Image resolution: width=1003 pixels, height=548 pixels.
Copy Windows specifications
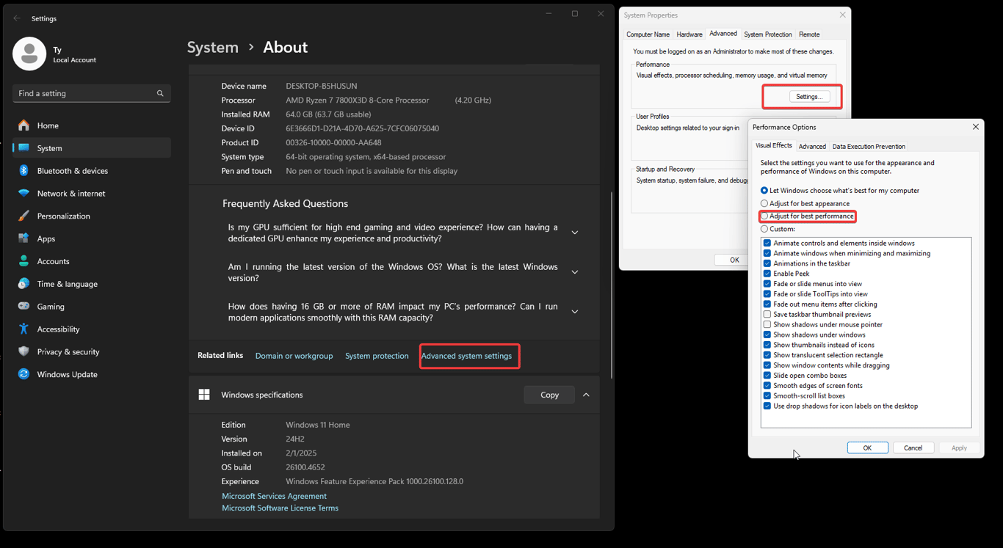click(x=549, y=395)
